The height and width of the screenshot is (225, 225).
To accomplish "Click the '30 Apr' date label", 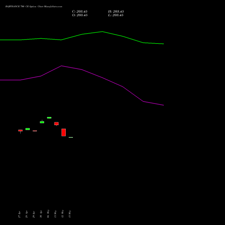I will tap(41, 215).
